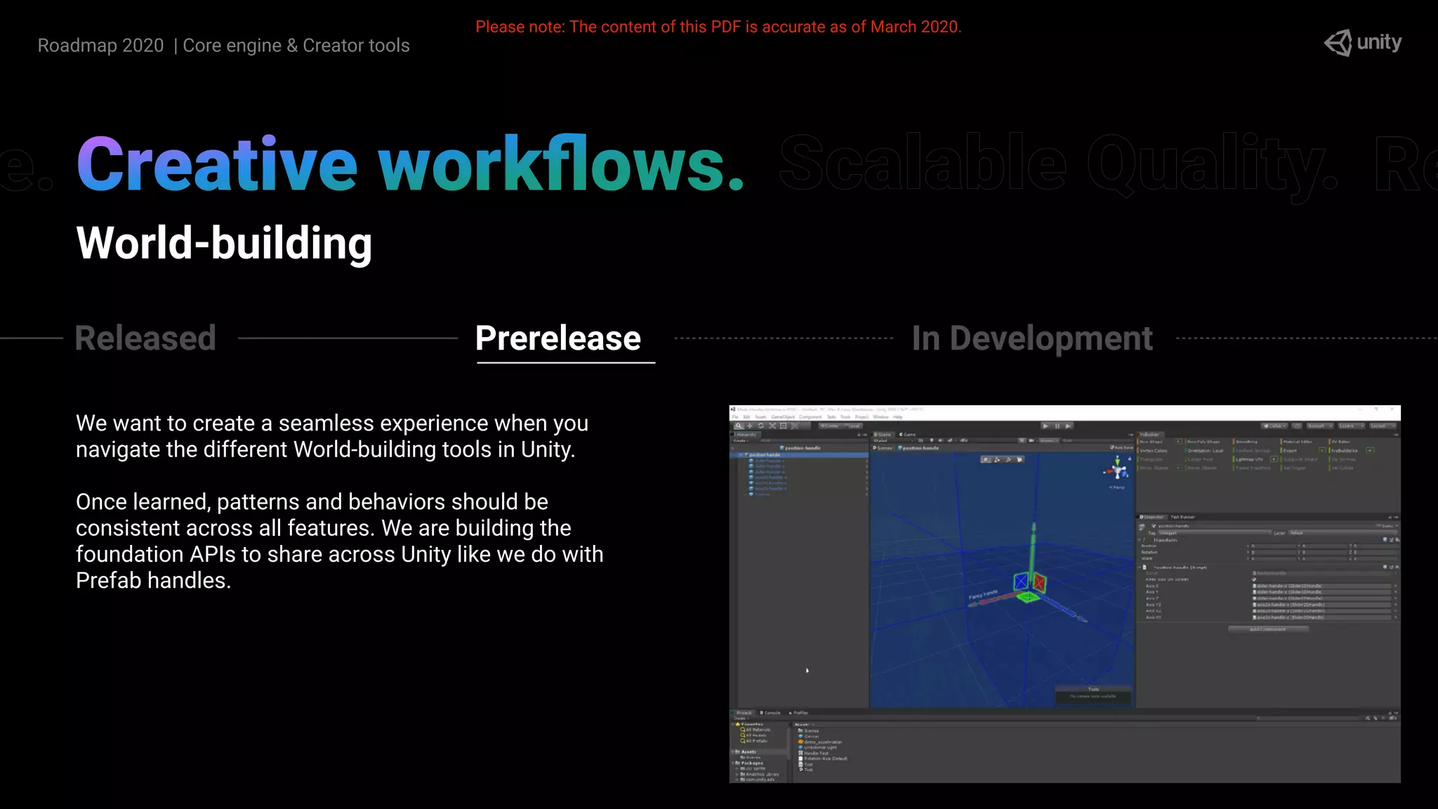Switch to the Console tab
Viewport: 1438px width, 809px height.
771,713
